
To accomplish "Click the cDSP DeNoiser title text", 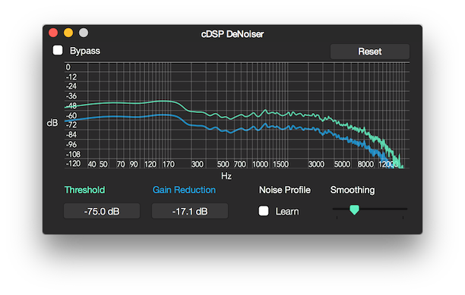I will tap(232, 34).
